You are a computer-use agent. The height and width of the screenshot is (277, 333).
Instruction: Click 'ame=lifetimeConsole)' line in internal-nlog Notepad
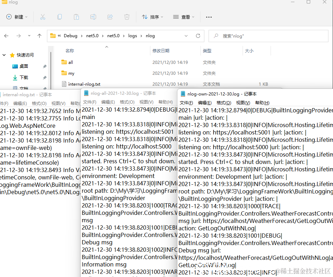pos(29,163)
